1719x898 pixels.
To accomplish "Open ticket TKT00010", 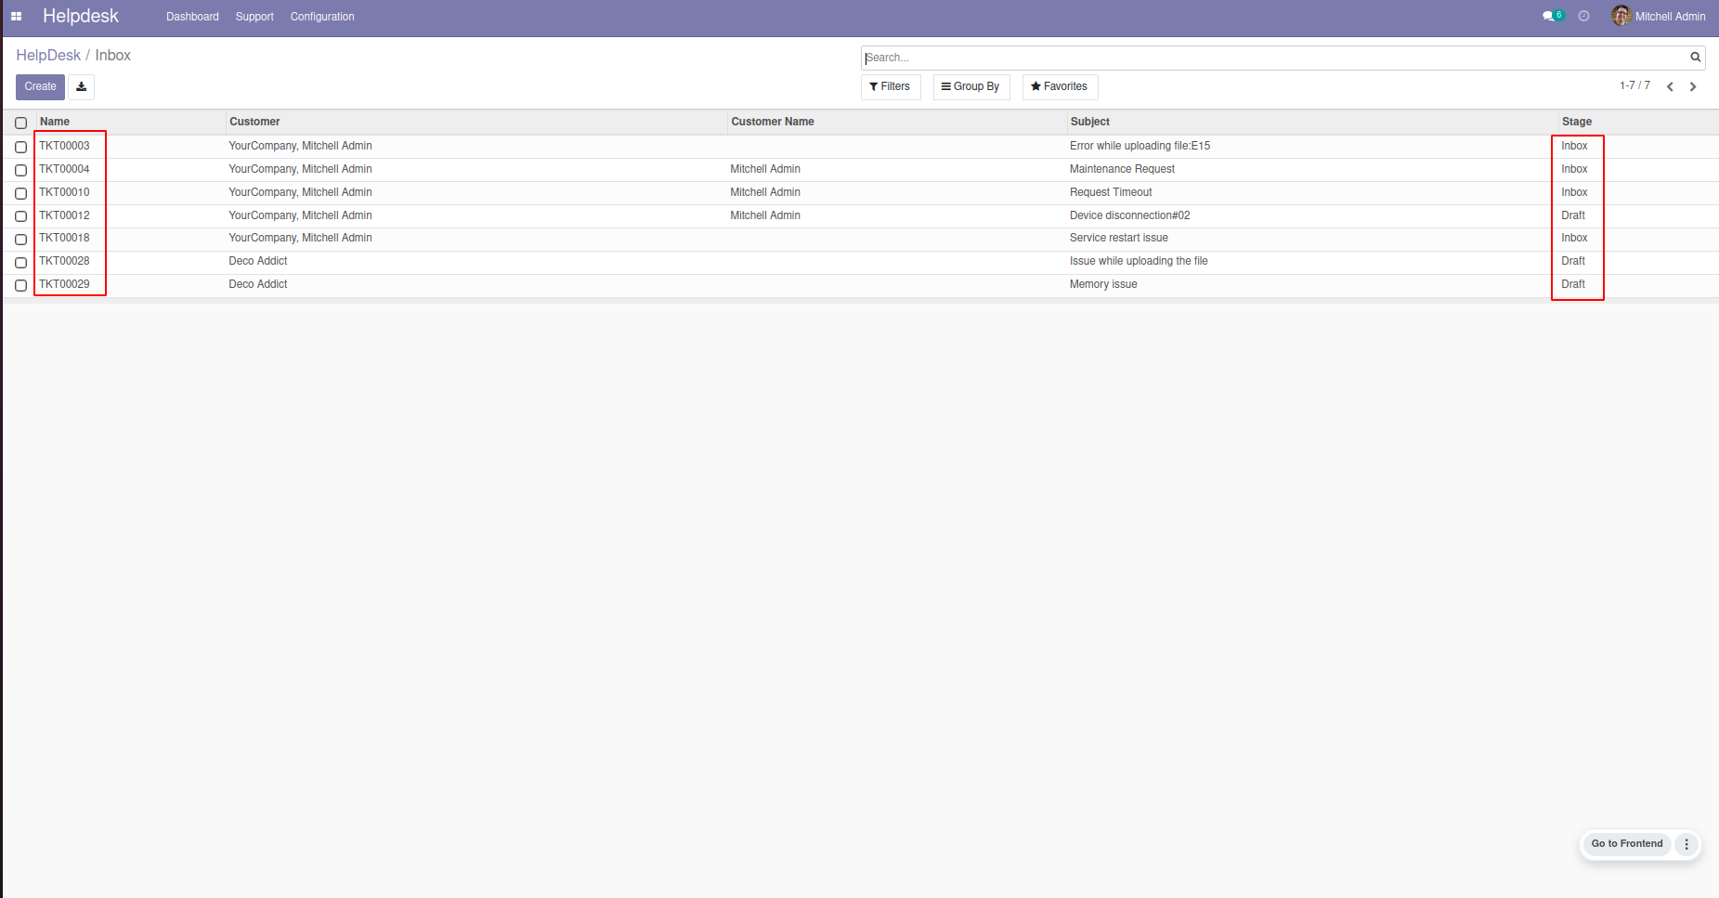I will pos(64,192).
